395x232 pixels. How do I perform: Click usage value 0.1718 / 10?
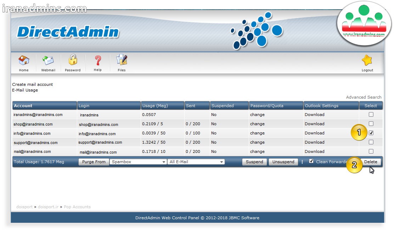pyautogui.click(x=154, y=151)
